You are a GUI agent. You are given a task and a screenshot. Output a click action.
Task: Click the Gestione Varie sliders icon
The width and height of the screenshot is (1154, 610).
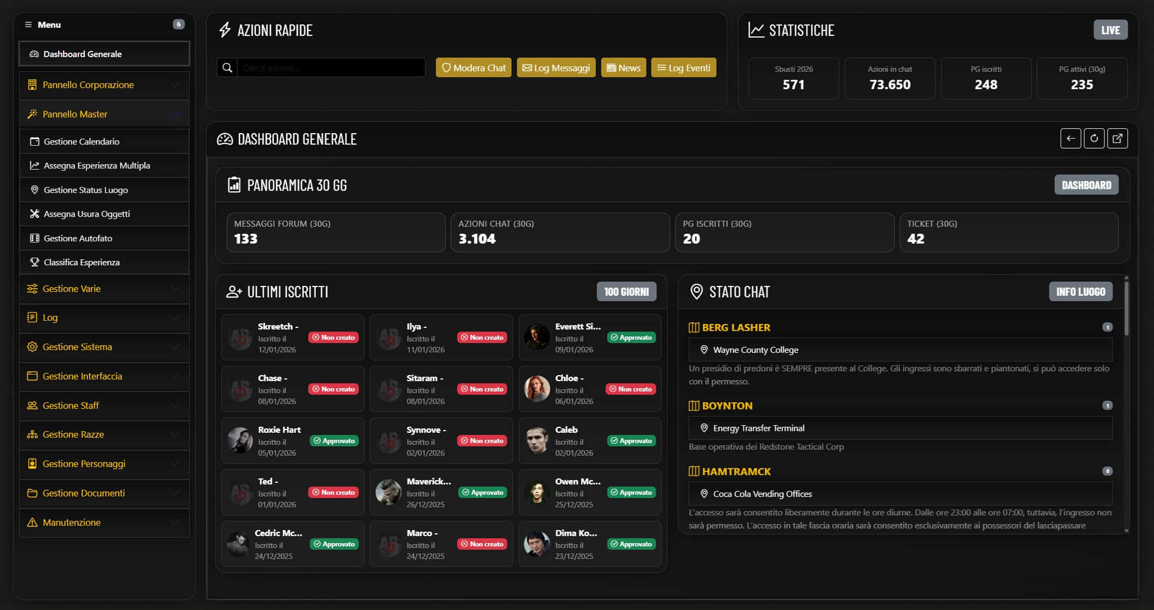(x=32, y=289)
